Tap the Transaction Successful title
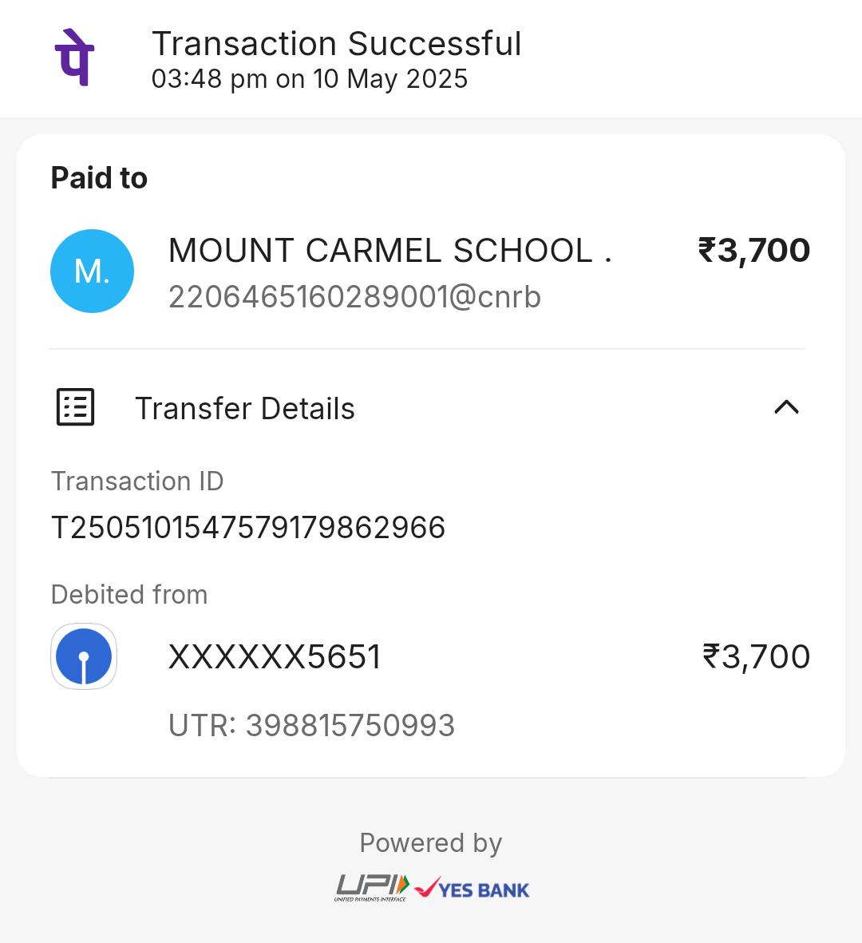Viewport: 862px width, 943px height. click(337, 44)
